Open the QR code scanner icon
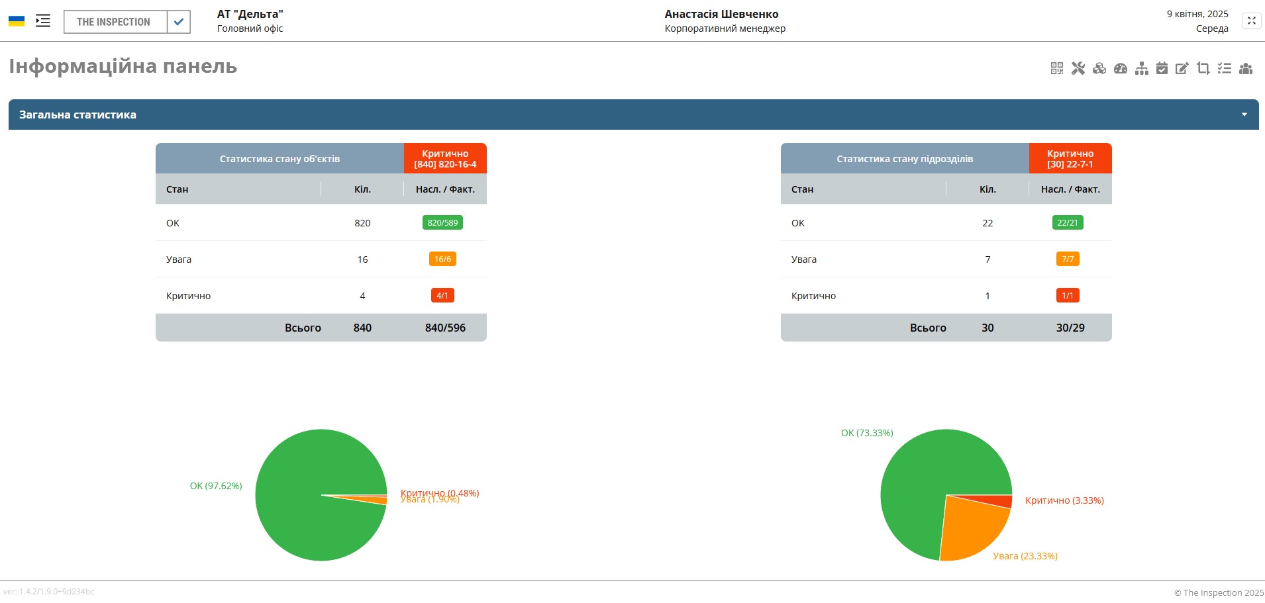 tap(1056, 68)
